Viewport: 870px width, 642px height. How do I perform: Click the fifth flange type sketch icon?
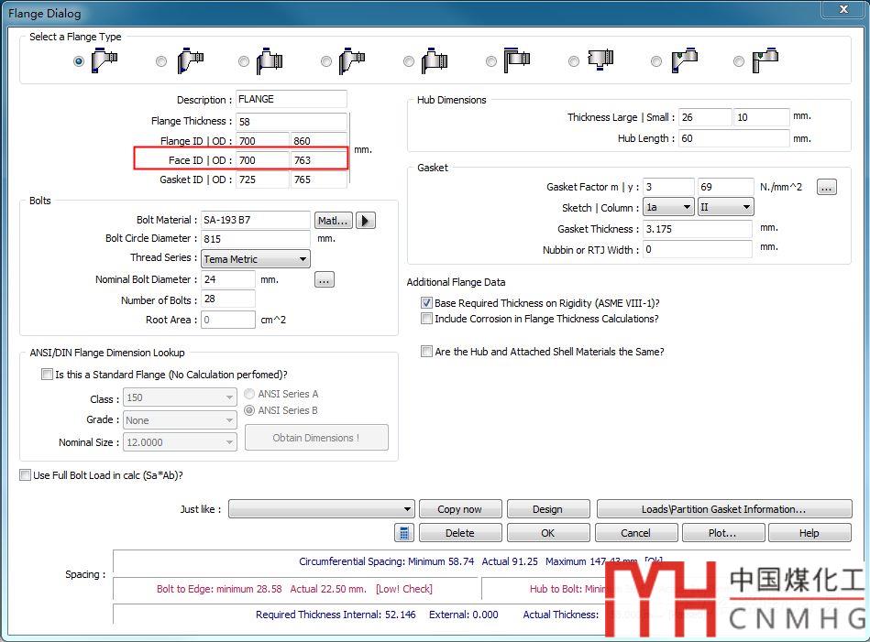(x=435, y=60)
